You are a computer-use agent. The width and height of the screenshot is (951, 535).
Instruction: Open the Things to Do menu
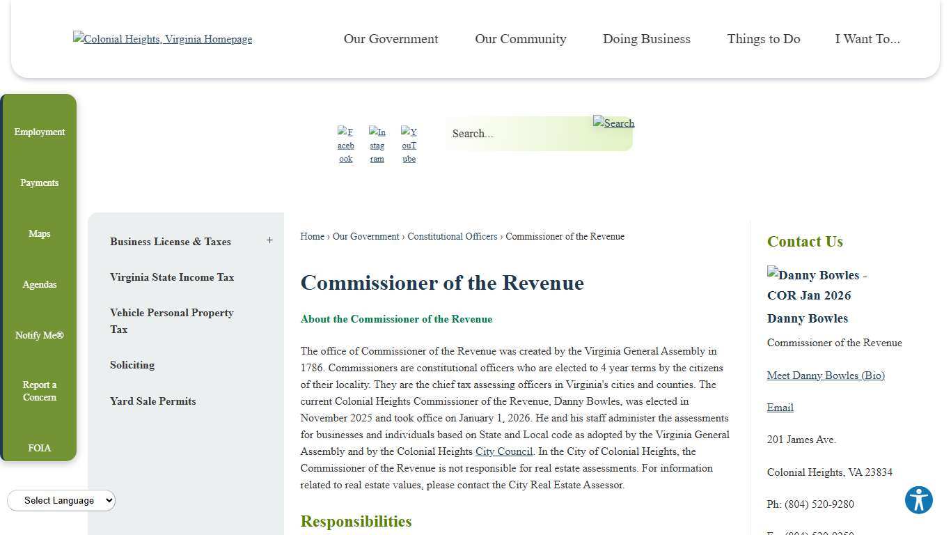[x=763, y=39]
